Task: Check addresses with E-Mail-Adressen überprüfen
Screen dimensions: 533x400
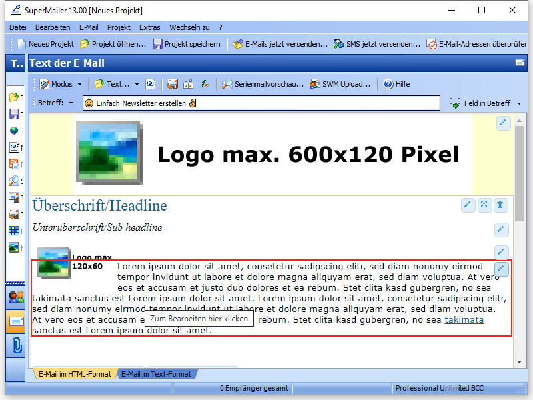Action: 476,44
